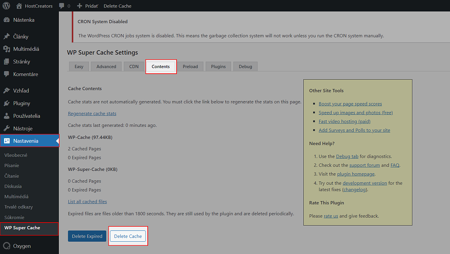The width and height of the screenshot is (450, 254).
Task: Click the Pluginy plug icon
Action: click(7, 103)
